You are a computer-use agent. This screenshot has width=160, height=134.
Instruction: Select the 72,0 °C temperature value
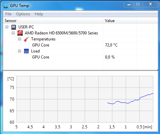(111, 45)
